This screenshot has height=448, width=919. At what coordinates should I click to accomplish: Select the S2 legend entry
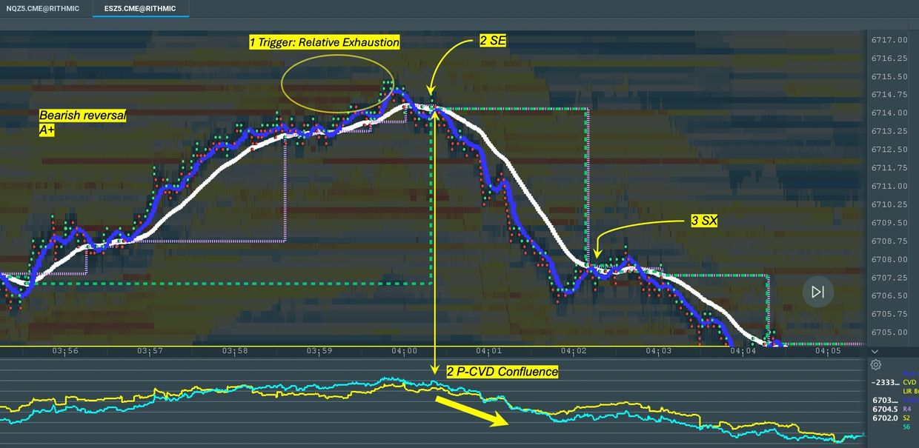(x=906, y=418)
